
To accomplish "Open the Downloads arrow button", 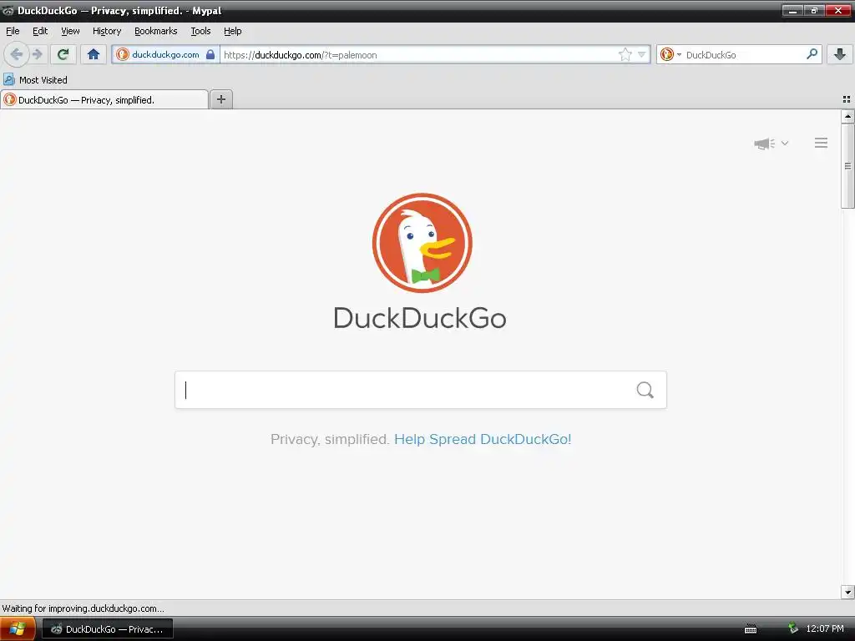I will point(840,54).
